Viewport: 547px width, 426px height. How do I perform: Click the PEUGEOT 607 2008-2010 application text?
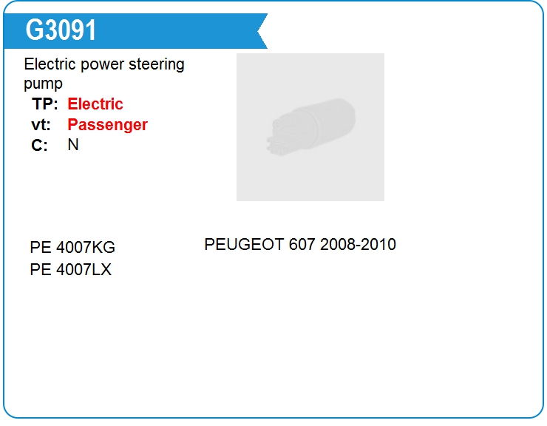click(300, 244)
